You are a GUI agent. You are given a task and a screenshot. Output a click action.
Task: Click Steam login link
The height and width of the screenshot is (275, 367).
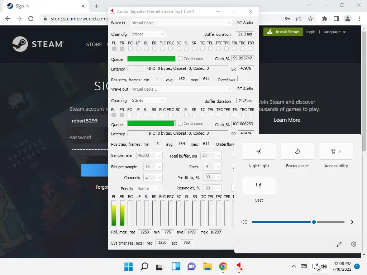[x=311, y=32]
